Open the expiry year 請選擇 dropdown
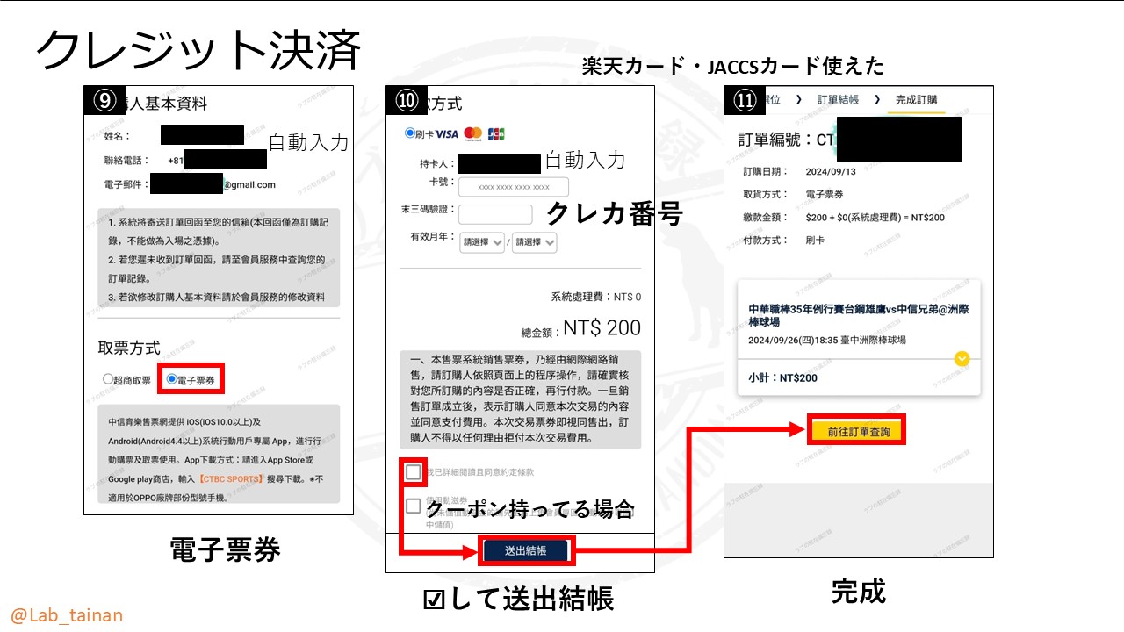Image resolution: width=1124 pixels, height=632 pixels. coord(535,242)
